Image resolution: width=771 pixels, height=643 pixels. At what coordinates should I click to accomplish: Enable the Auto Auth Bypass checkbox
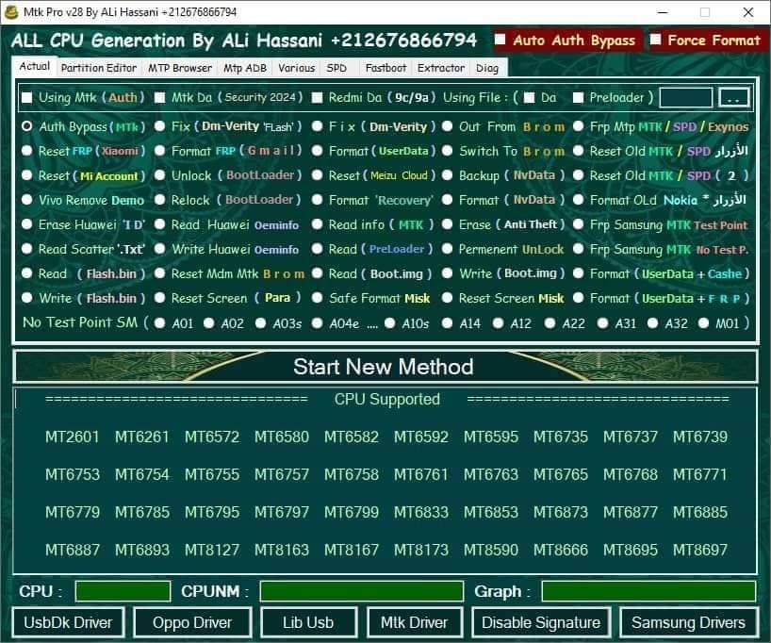(x=502, y=41)
